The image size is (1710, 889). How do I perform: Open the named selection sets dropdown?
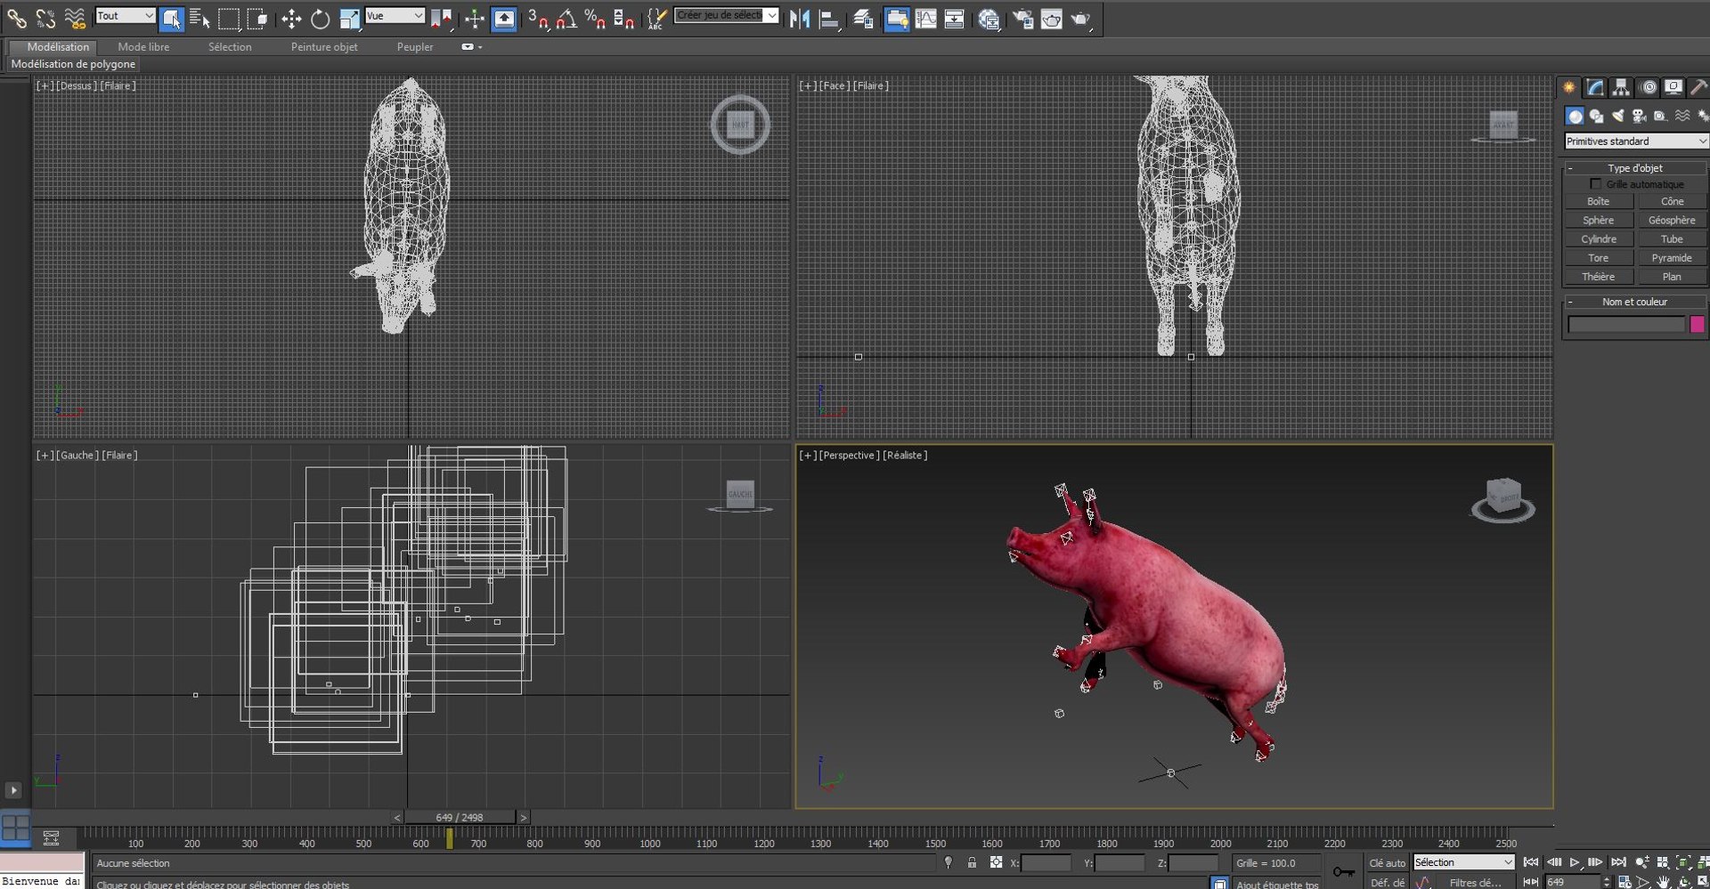click(726, 15)
